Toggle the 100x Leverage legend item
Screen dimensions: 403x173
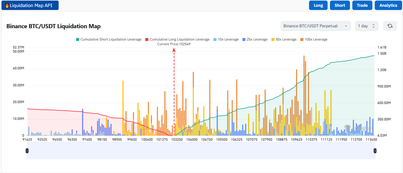coord(314,39)
